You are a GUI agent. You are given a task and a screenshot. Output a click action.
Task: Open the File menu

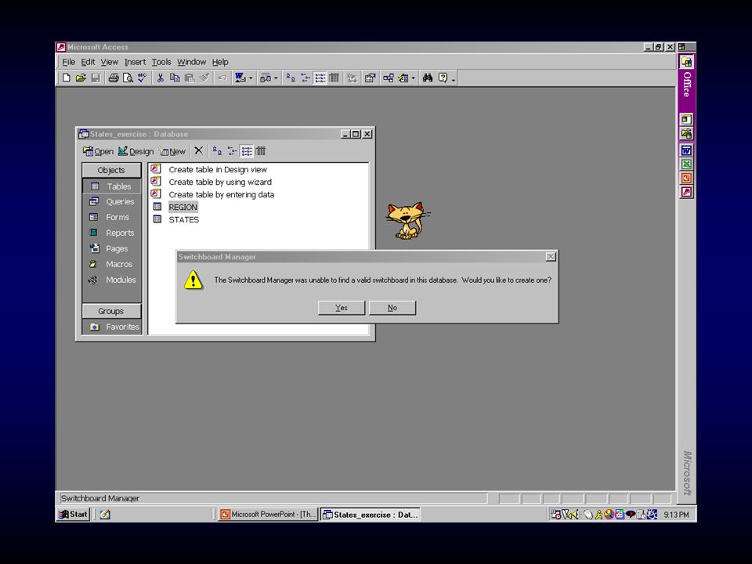pos(69,62)
